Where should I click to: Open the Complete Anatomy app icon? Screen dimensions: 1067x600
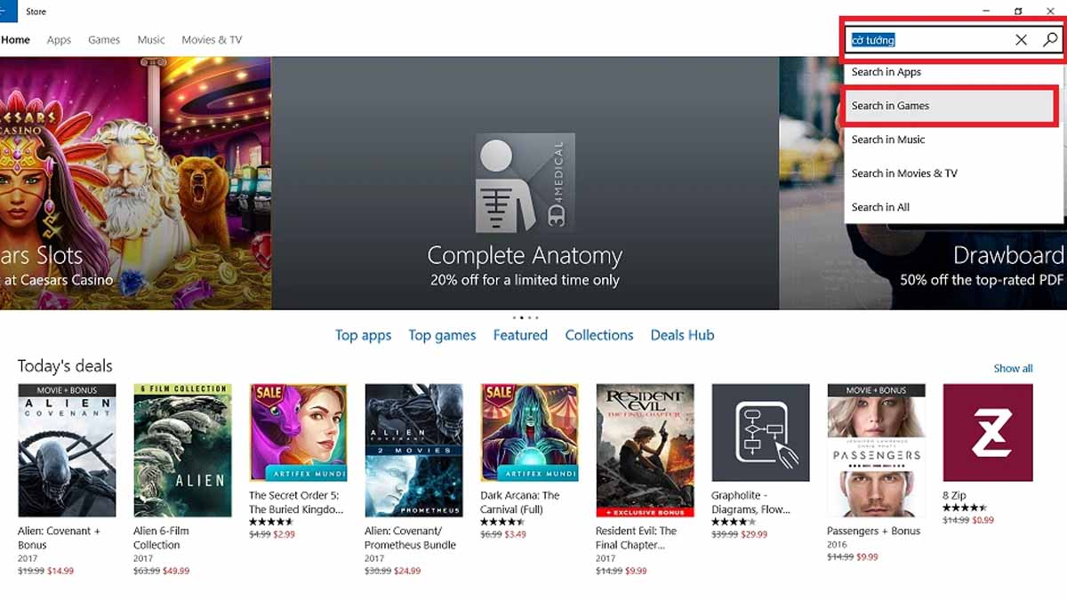point(525,182)
